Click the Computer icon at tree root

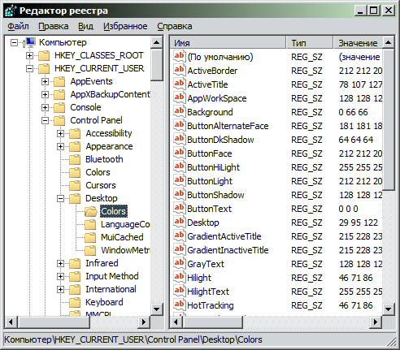(x=29, y=42)
